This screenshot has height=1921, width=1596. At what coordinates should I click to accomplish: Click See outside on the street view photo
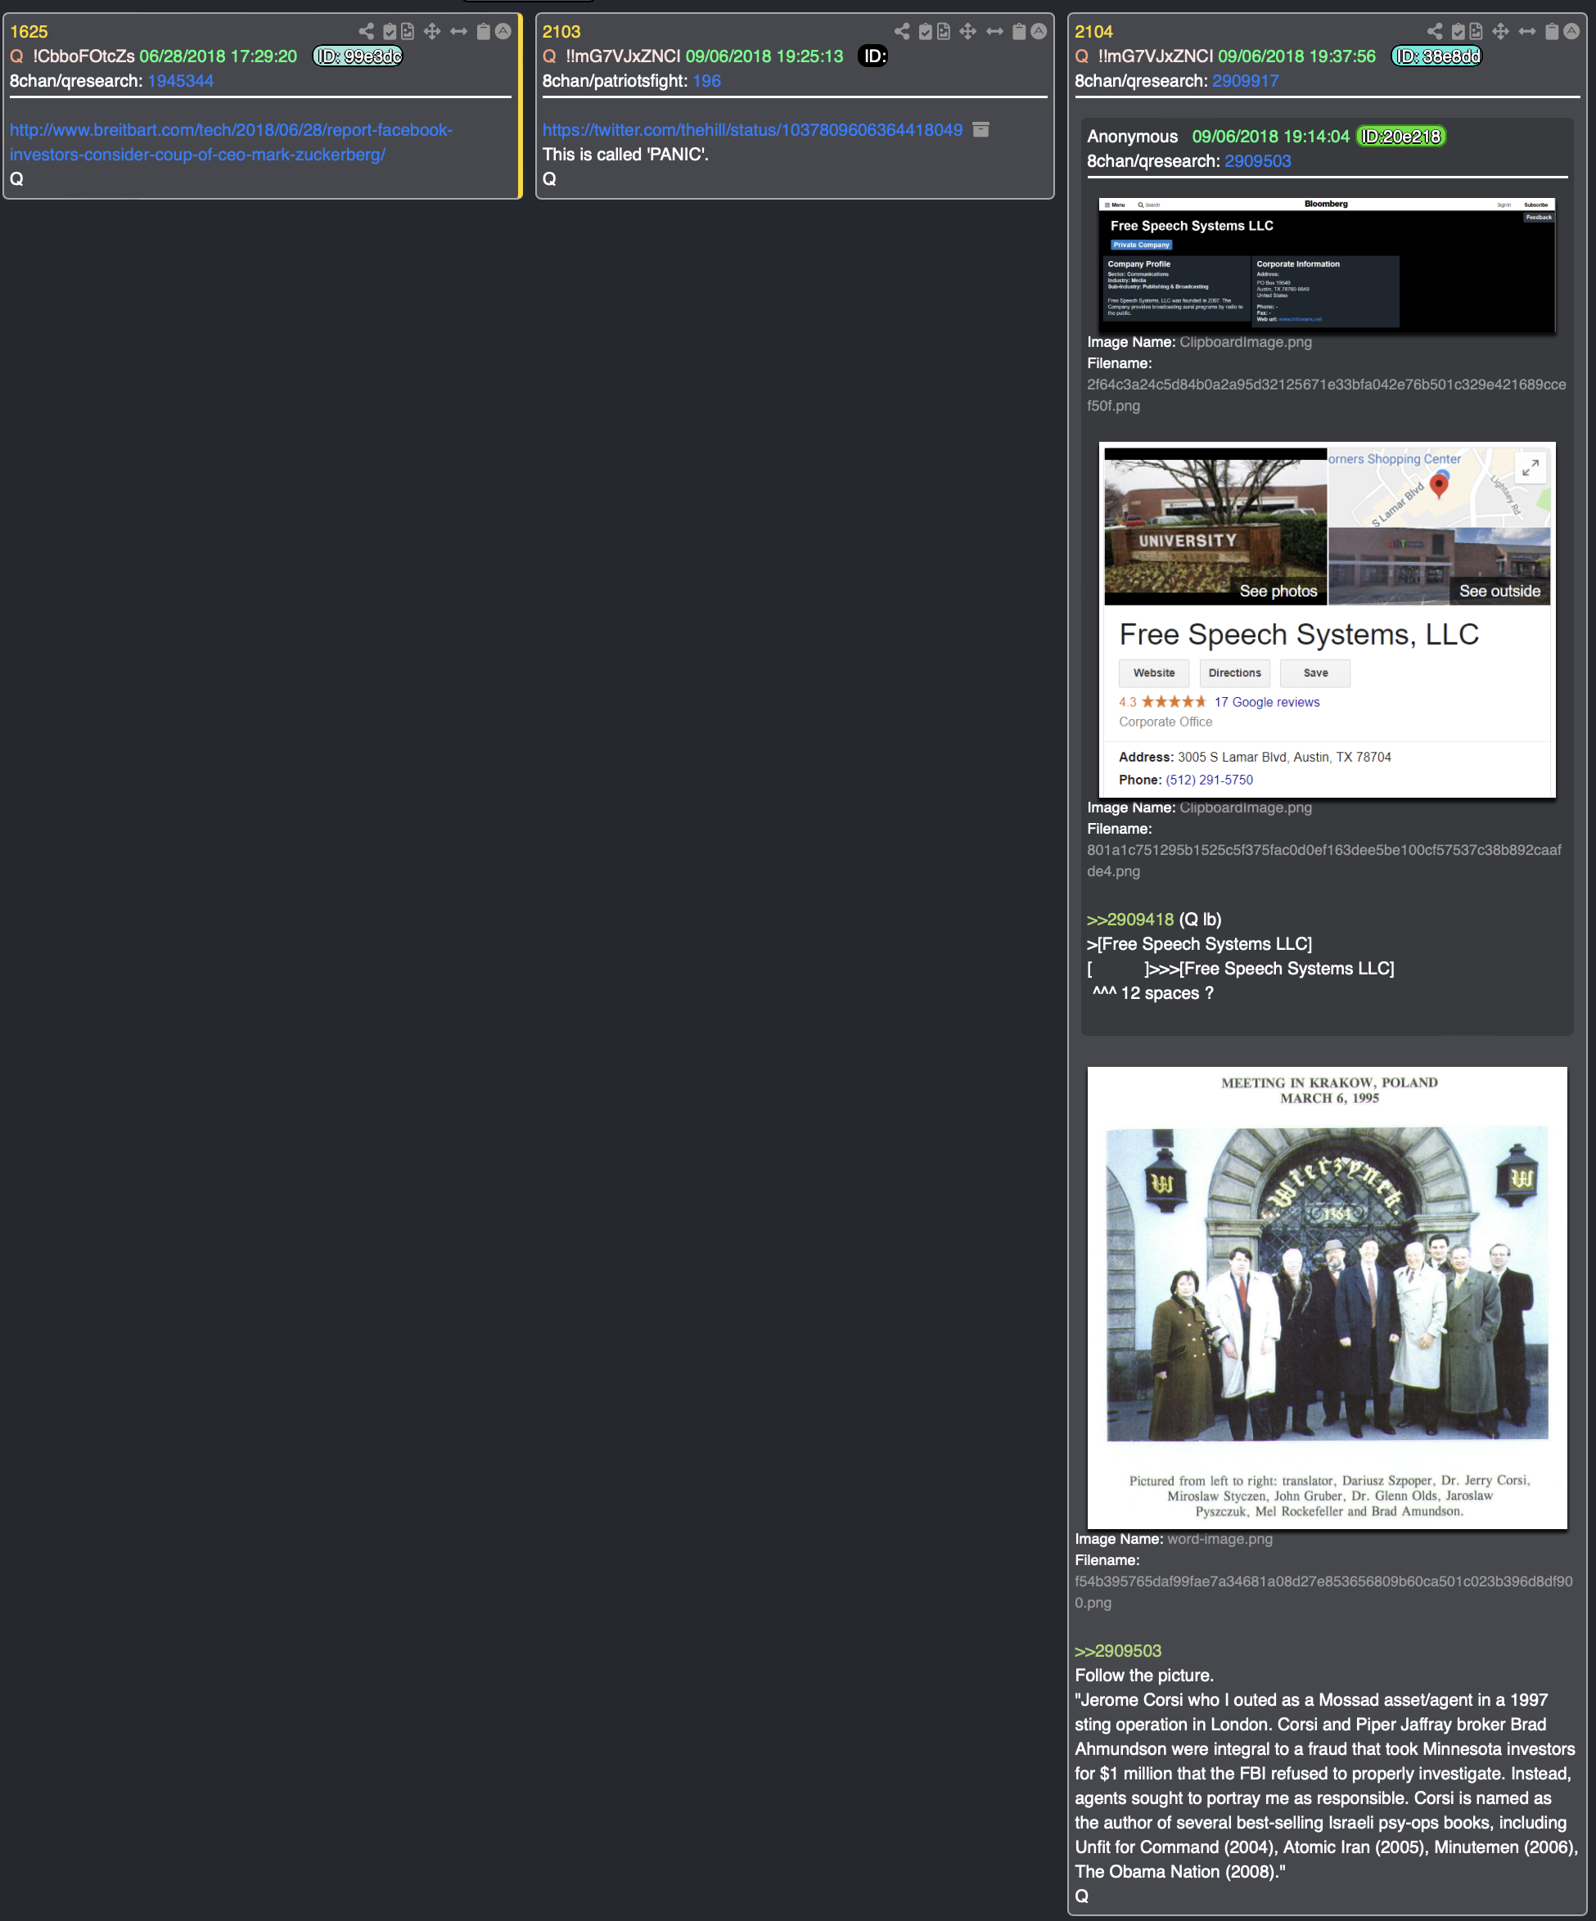(x=1499, y=591)
